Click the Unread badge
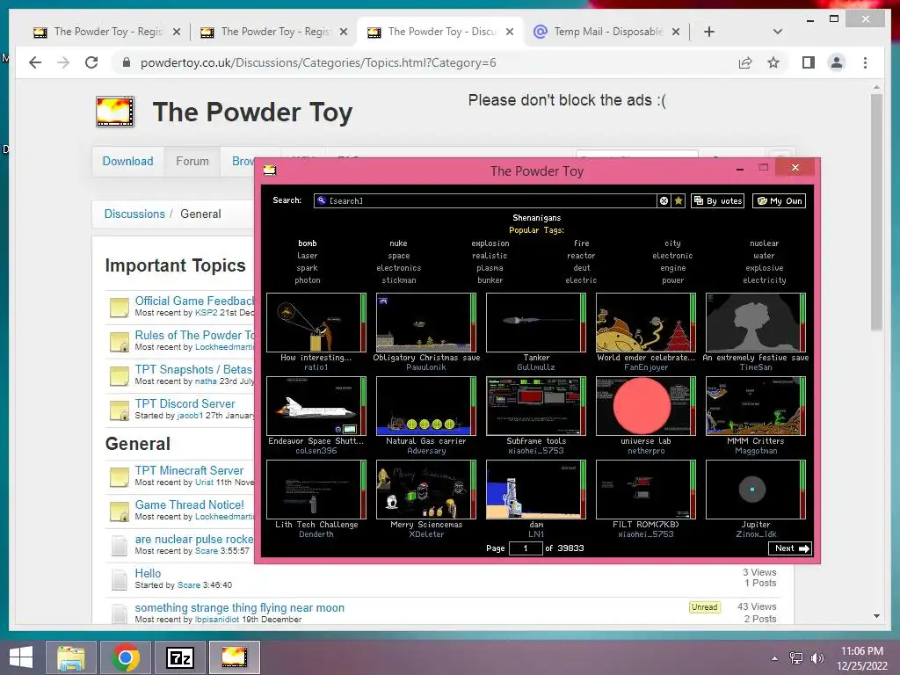The width and height of the screenshot is (900, 675). (704, 607)
